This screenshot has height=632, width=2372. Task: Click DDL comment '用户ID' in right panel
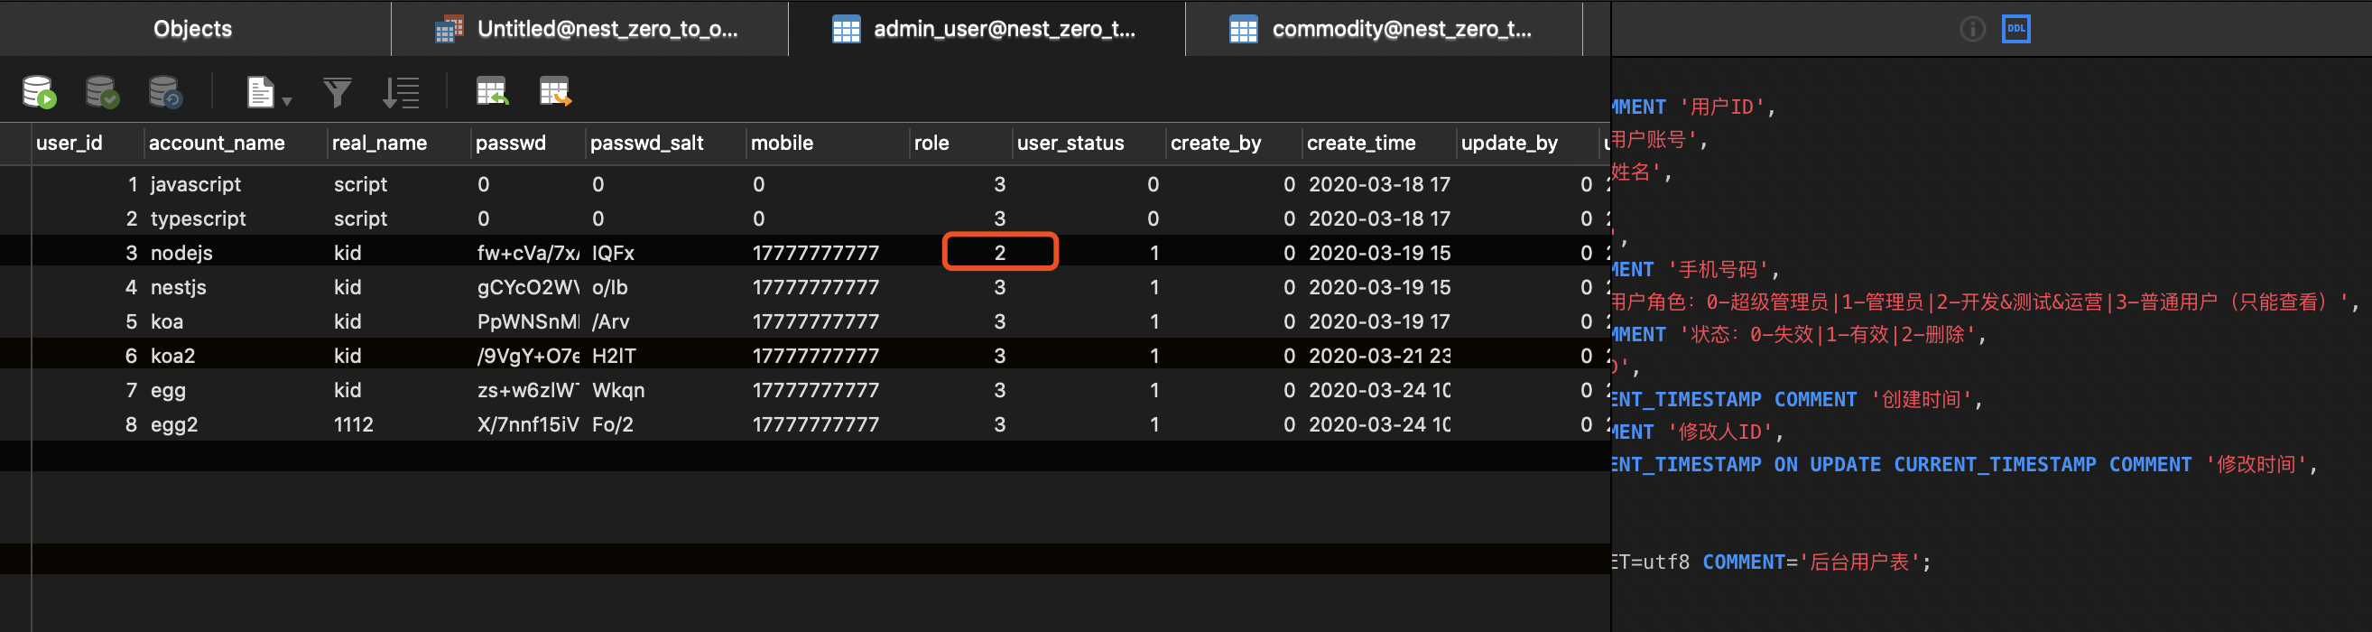pos(1722,107)
